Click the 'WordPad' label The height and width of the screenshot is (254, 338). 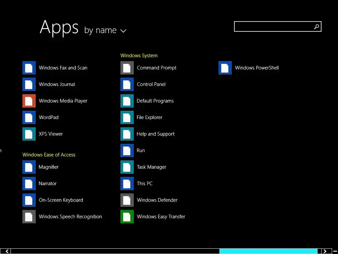(49, 117)
